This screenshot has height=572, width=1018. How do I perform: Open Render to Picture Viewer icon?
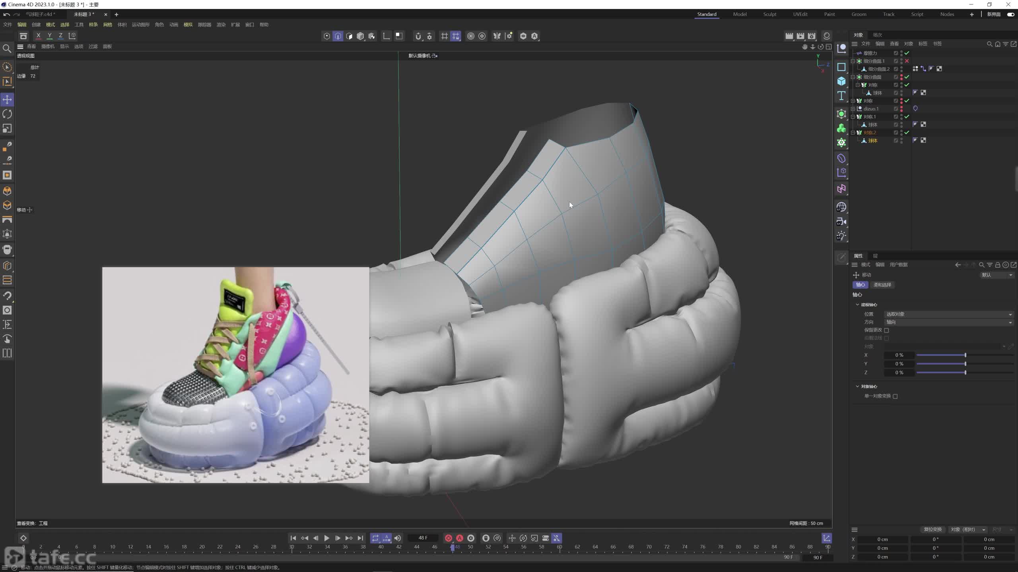(x=800, y=36)
